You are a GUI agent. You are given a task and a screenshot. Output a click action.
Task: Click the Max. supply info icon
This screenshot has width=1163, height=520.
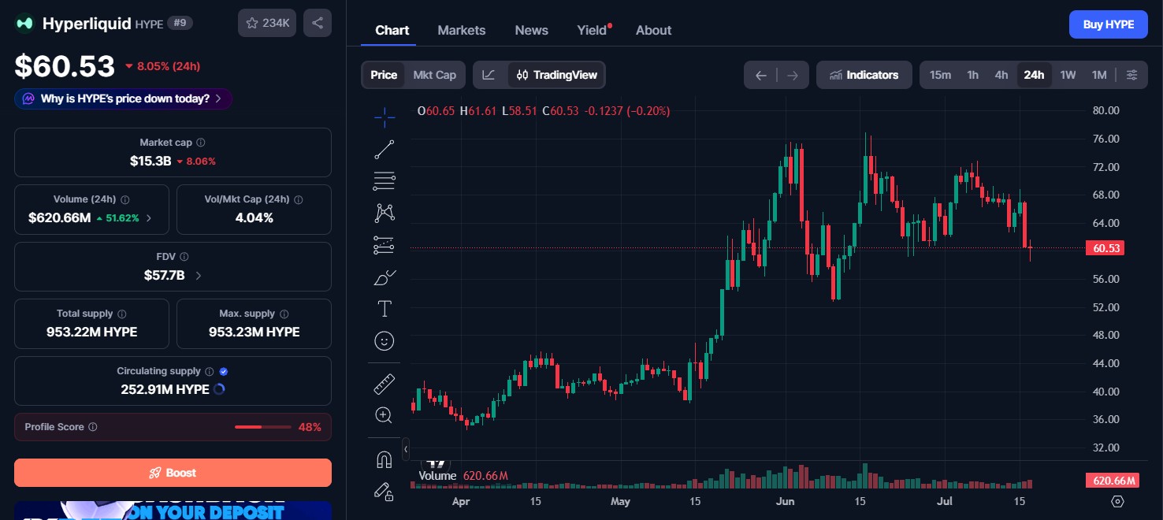[284, 314]
